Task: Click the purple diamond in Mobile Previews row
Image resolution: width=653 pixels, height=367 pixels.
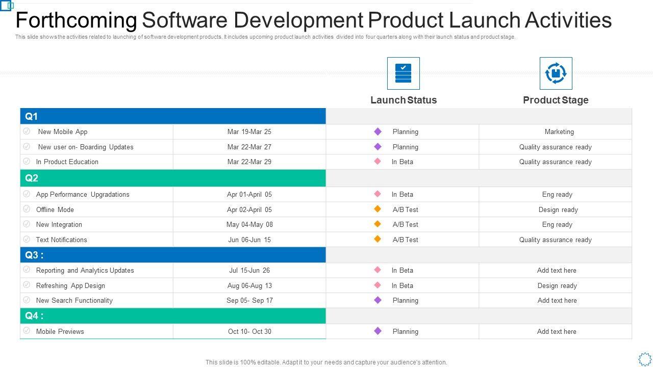Action: point(378,331)
